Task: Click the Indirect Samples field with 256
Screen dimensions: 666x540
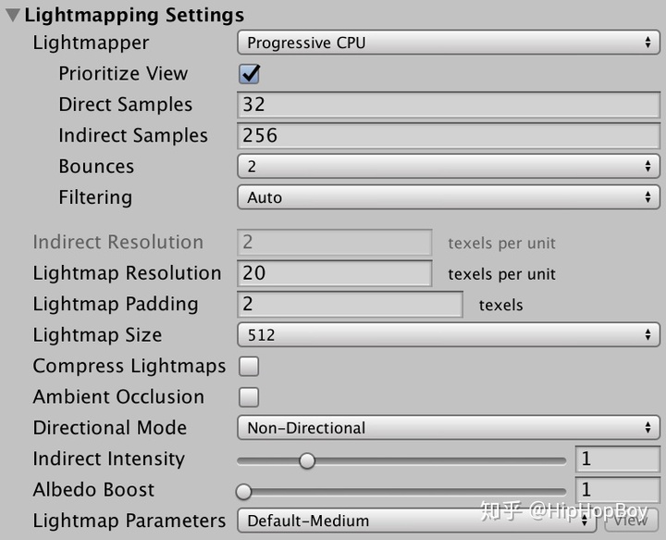Action: point(449,135)
